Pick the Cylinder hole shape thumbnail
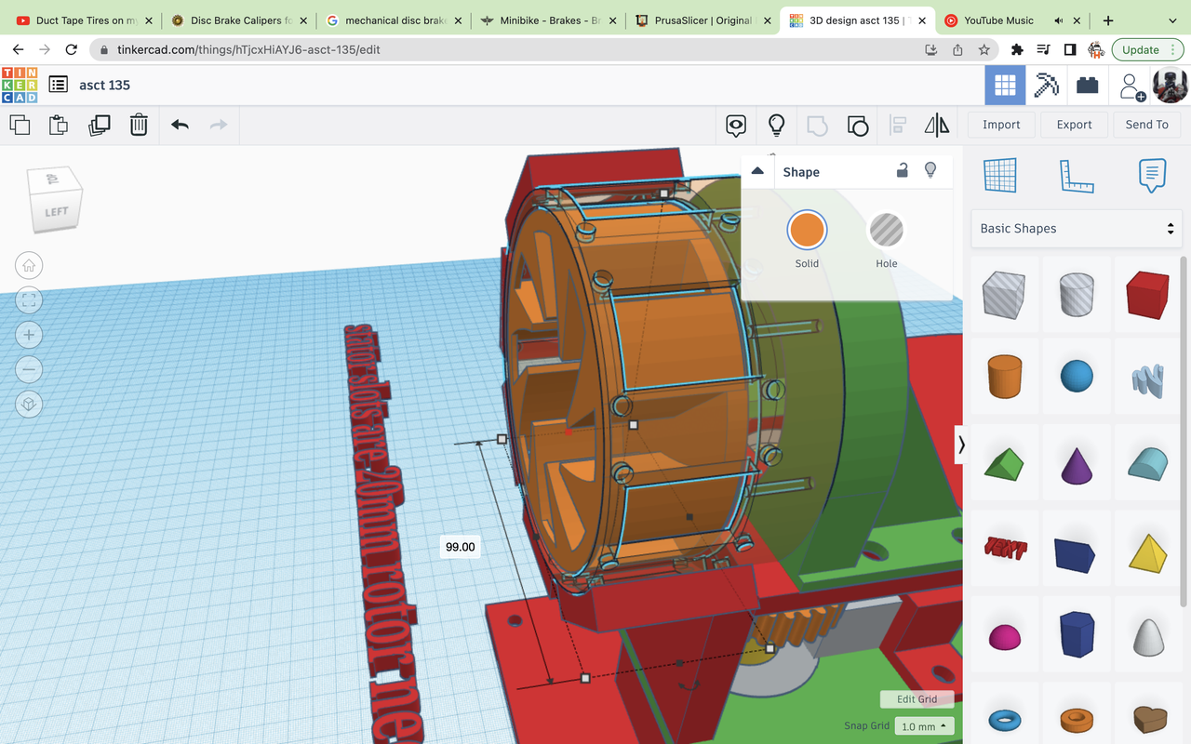 [x=1076, y=296]
